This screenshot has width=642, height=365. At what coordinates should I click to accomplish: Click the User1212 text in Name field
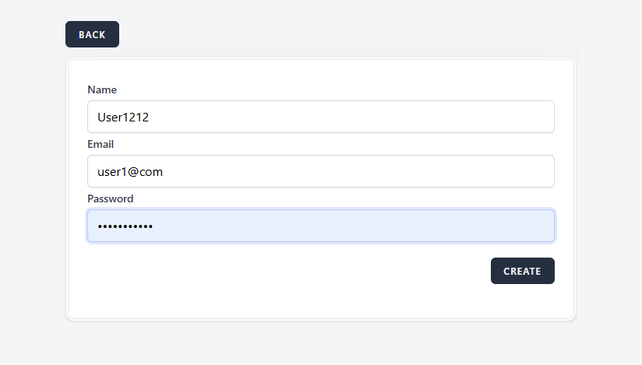[x=122, y=117]
